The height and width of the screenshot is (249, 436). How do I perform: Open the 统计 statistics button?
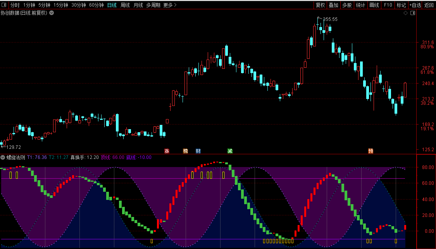point(360,5)
